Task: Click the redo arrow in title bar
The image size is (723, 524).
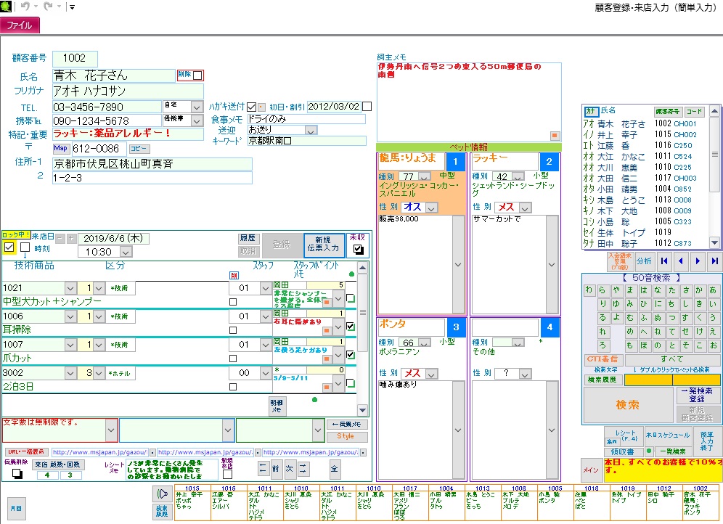Action: click(x=47, y=7)
